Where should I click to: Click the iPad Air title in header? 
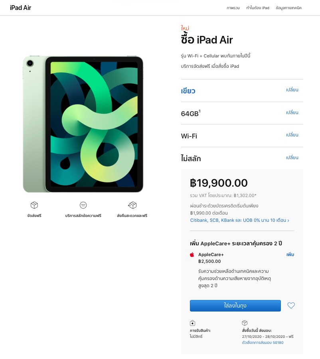(21, 8)
